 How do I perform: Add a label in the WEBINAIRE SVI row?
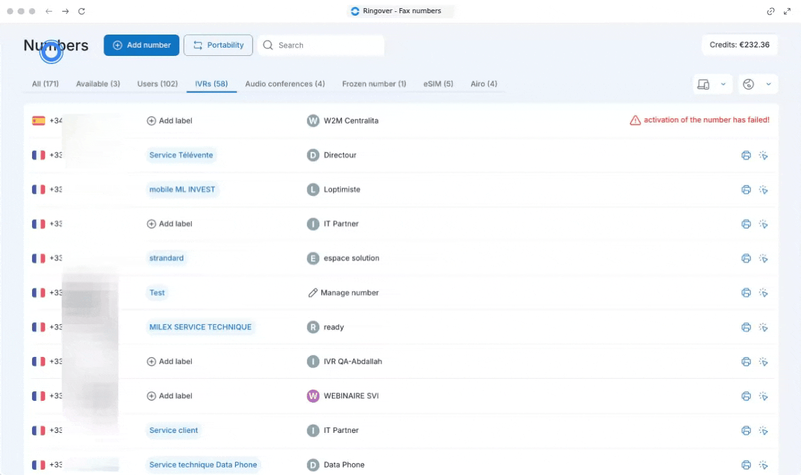(x=170, y=396)
